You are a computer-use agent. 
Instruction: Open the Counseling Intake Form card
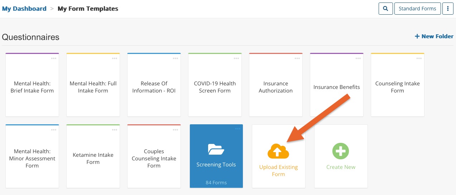pos(398,85)
